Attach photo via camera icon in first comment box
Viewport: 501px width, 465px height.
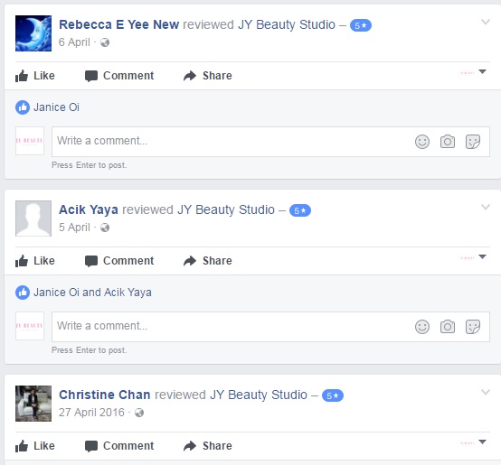(x=448, y=141)
